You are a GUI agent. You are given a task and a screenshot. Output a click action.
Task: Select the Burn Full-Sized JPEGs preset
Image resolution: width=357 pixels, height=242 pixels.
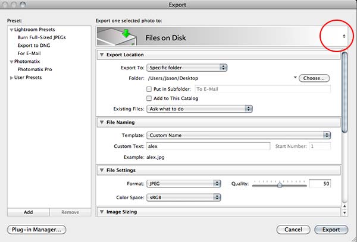coord(42,37)
